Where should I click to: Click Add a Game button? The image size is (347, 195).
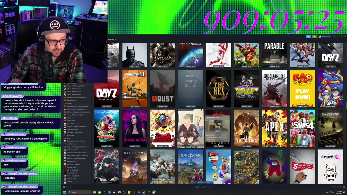click(x=68, y=187)
